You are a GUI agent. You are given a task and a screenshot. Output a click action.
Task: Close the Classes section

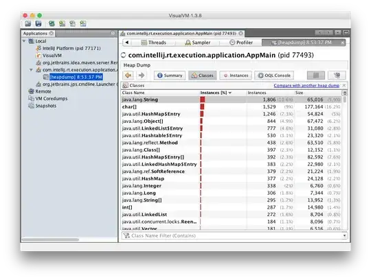[344, 85]
